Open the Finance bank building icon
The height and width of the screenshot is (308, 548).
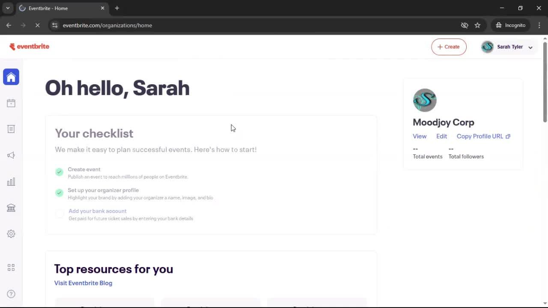pos(11,208)
